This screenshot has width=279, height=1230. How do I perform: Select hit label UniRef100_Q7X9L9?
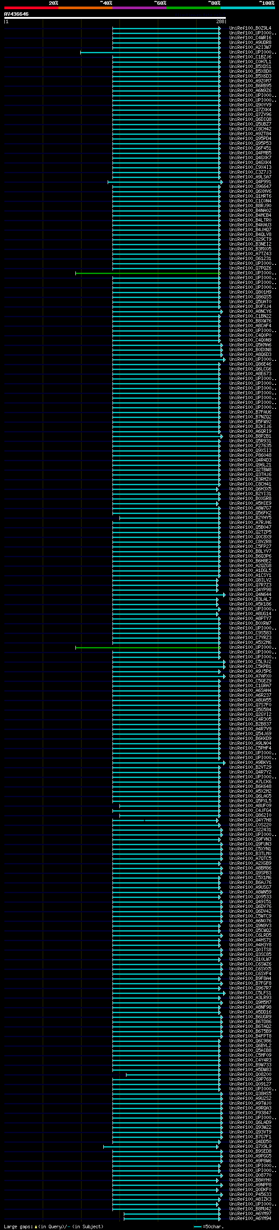click(250, 1146)
